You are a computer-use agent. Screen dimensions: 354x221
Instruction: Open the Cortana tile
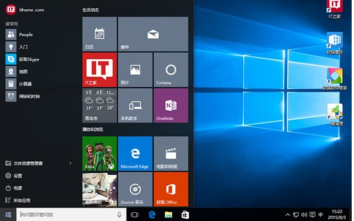pyautogui.click(x=171, y=70)
